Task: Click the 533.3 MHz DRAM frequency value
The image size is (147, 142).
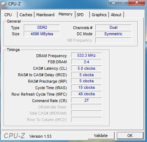Action: tap(87, 55)
